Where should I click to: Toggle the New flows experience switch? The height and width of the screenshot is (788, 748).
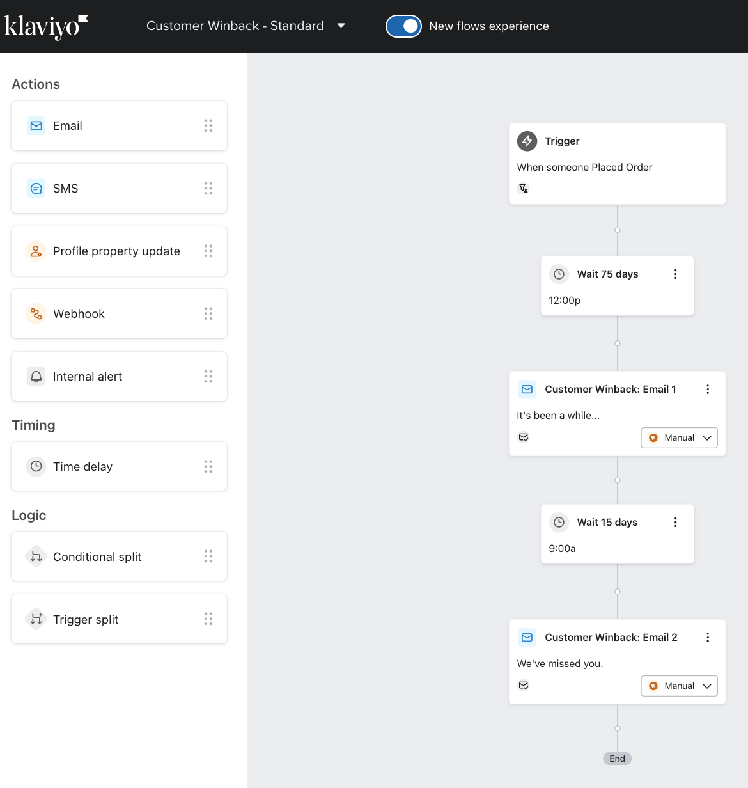click(x=403, y=26)
